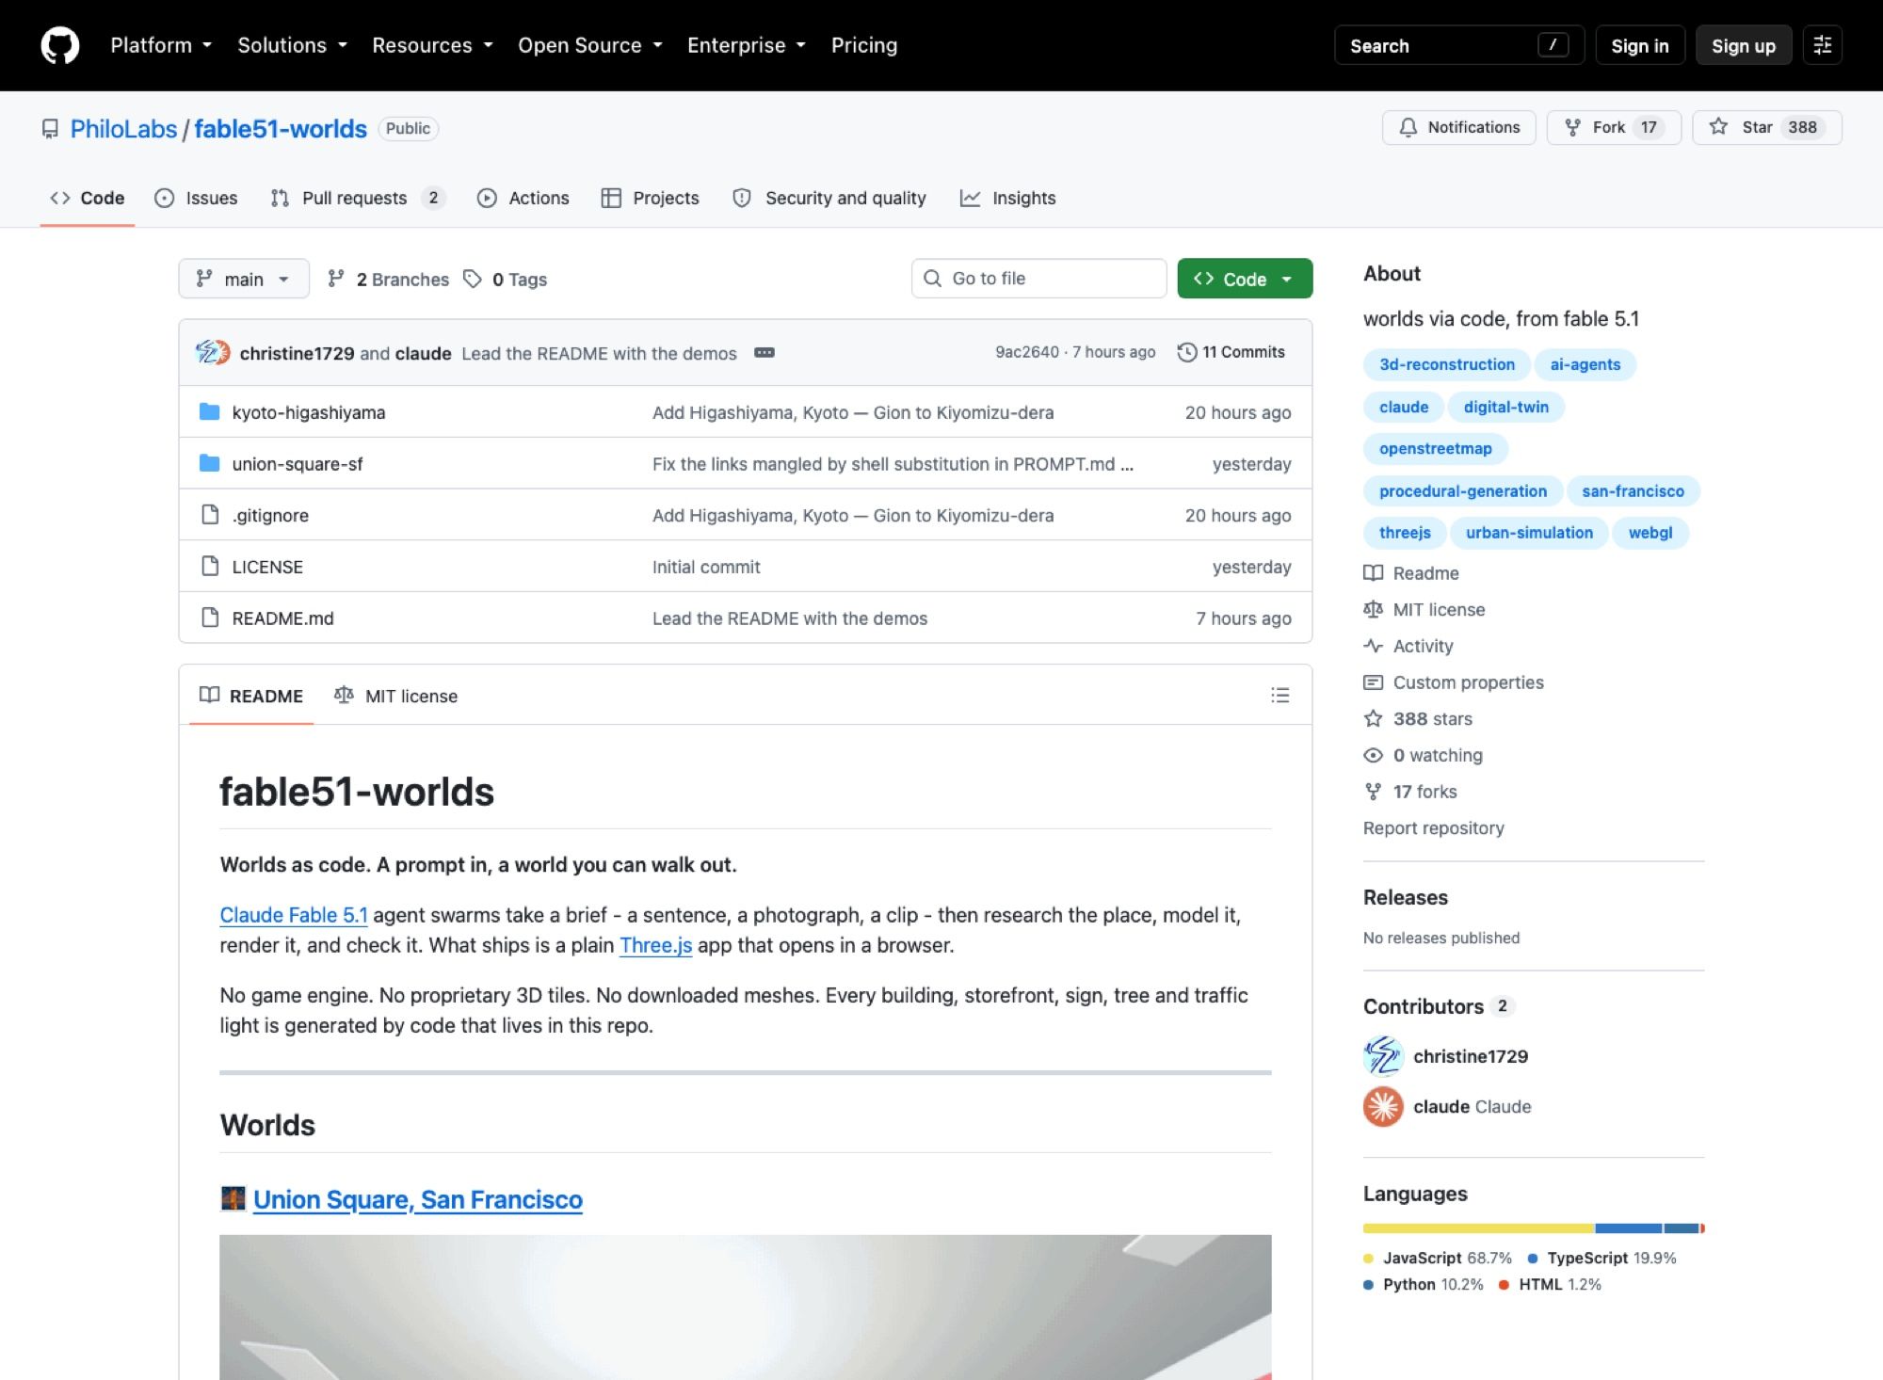Open the kyoto-higashiyama folder icon
Screen dimensions: 1883x1380
tap(210, 412)
